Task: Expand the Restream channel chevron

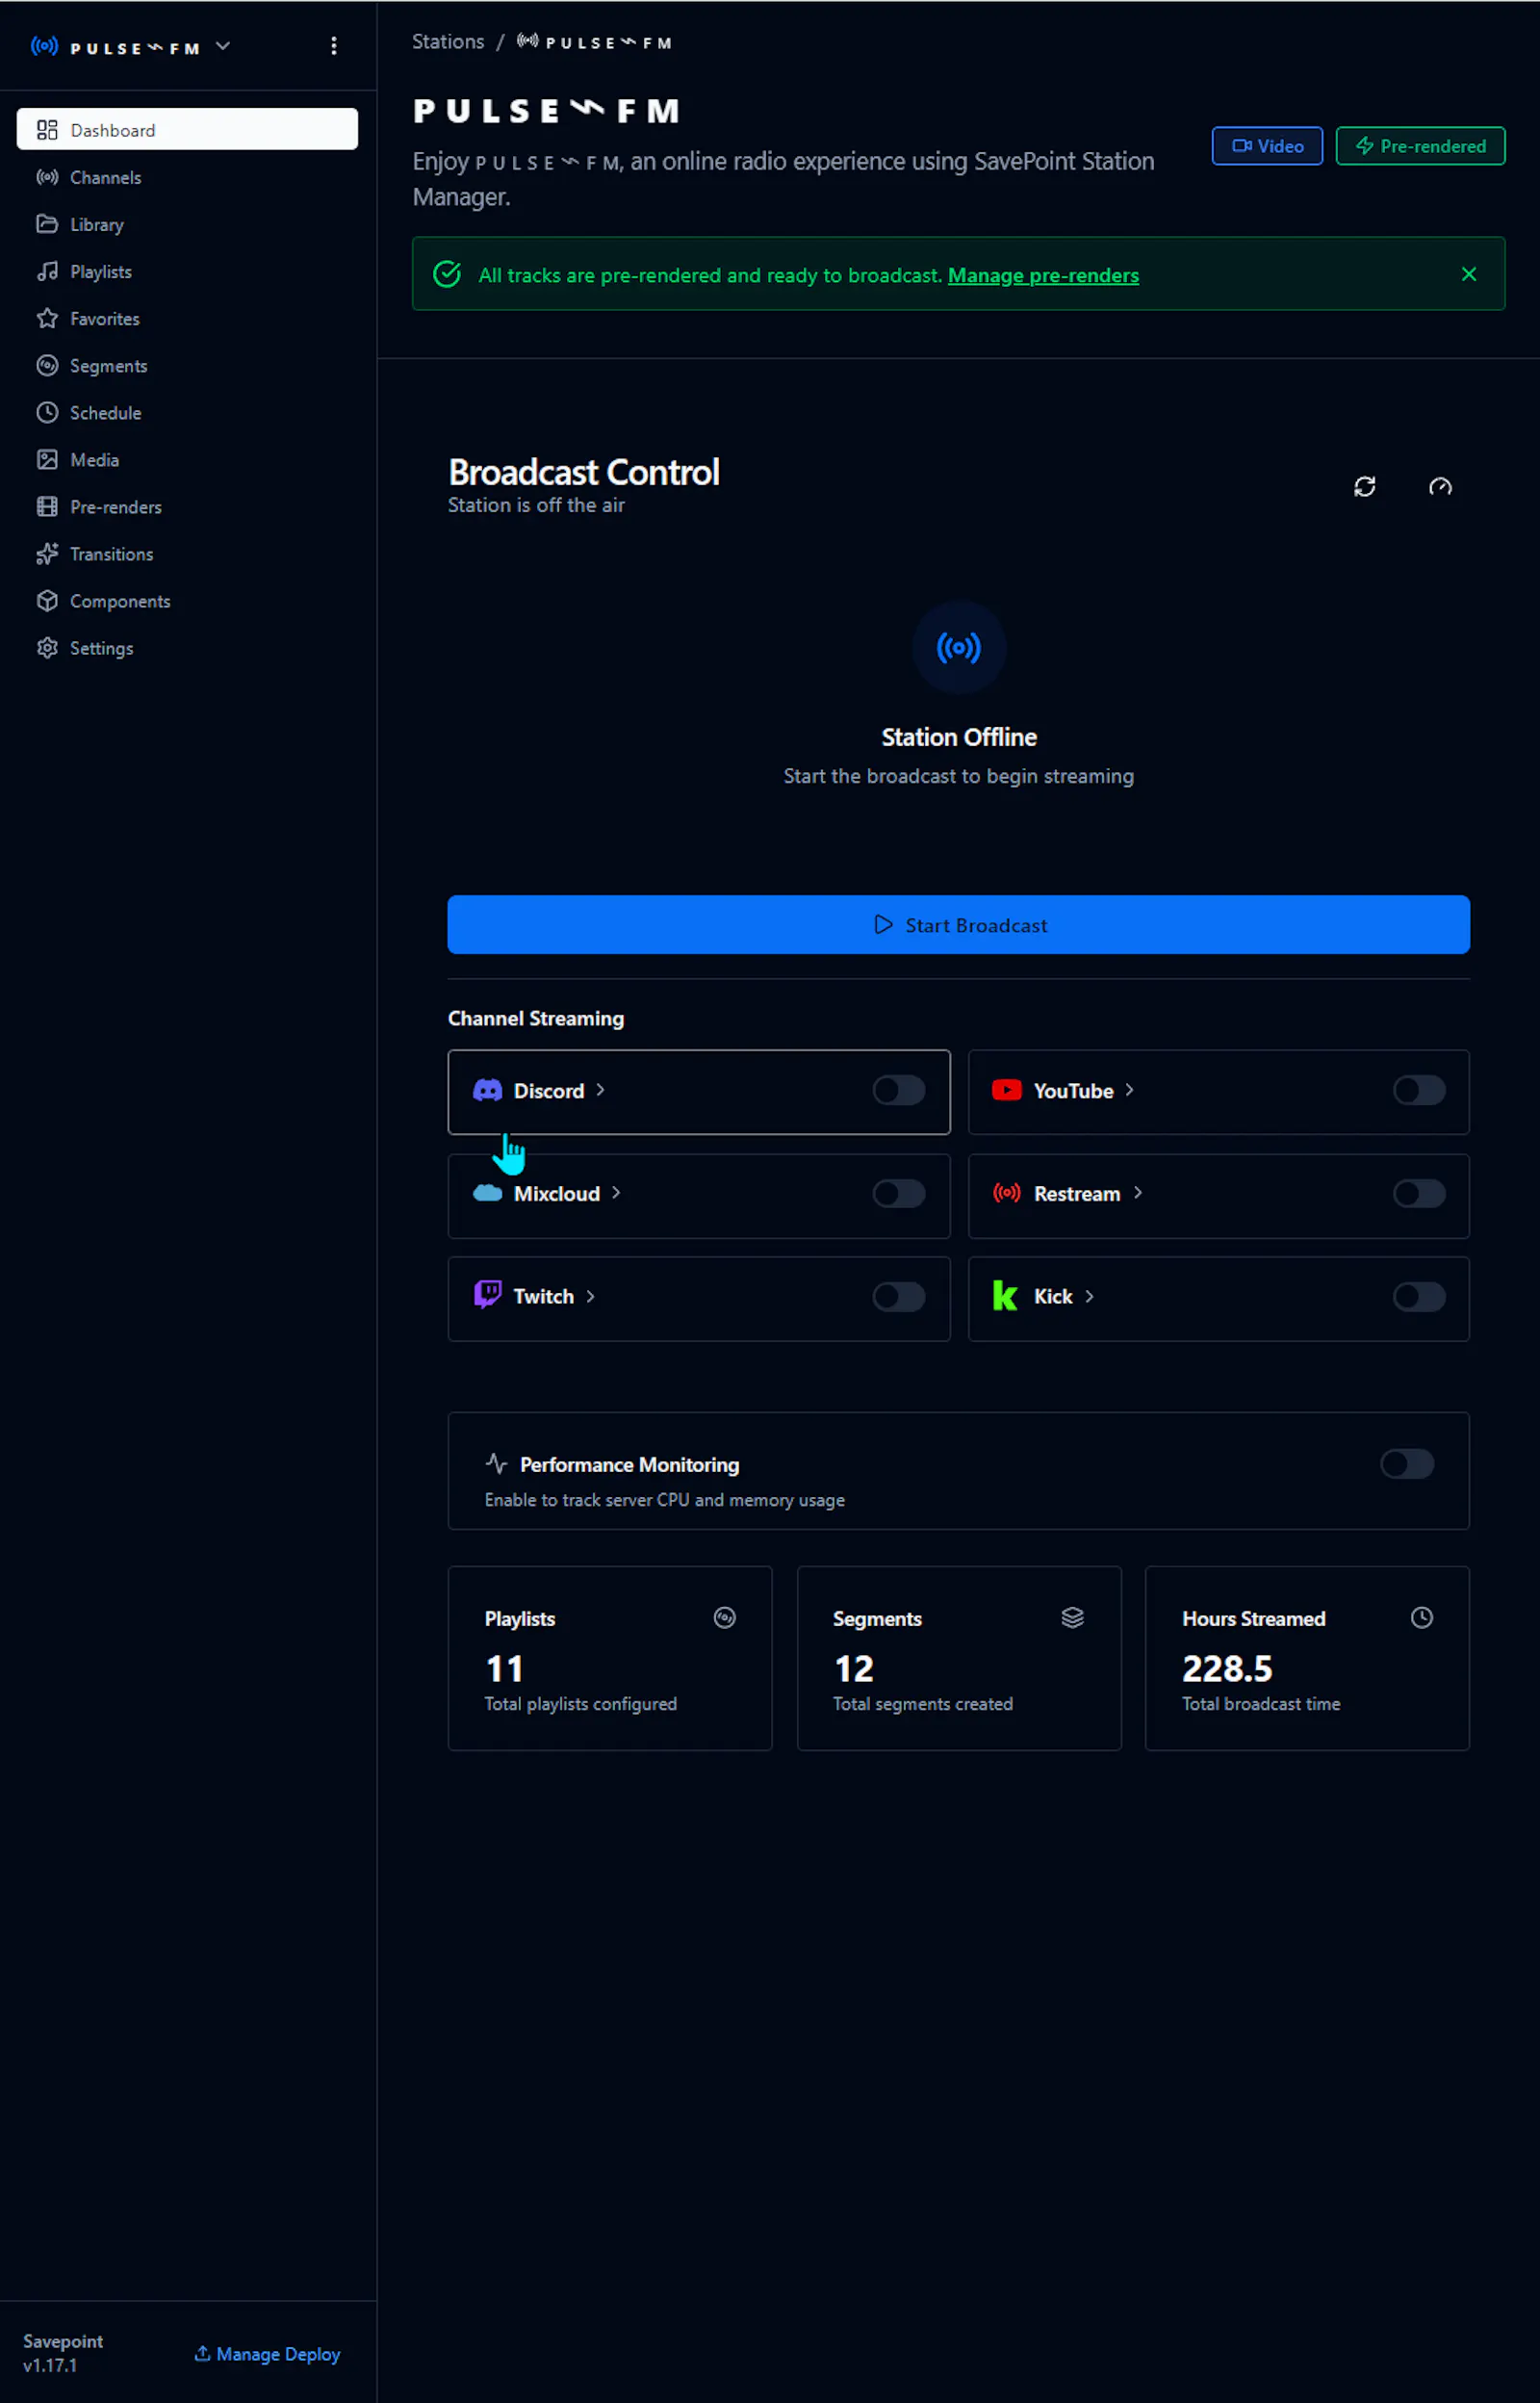Action: 1137,1193
